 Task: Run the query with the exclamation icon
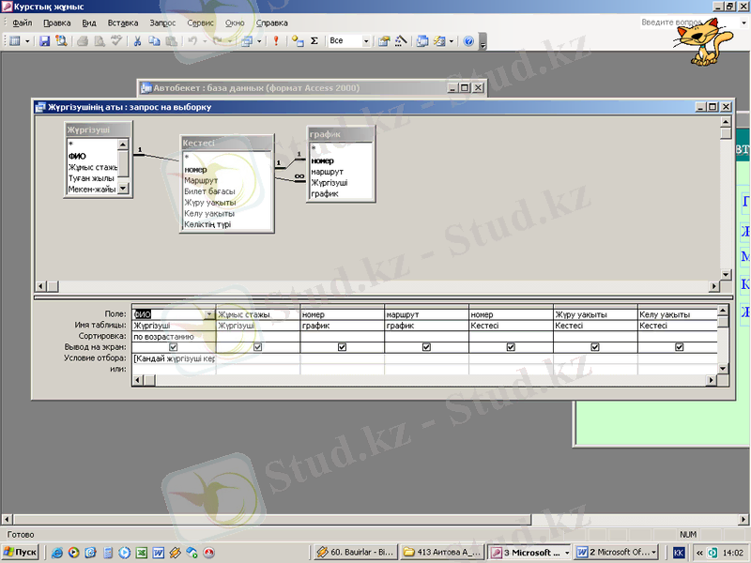click(x=275, y=41)
